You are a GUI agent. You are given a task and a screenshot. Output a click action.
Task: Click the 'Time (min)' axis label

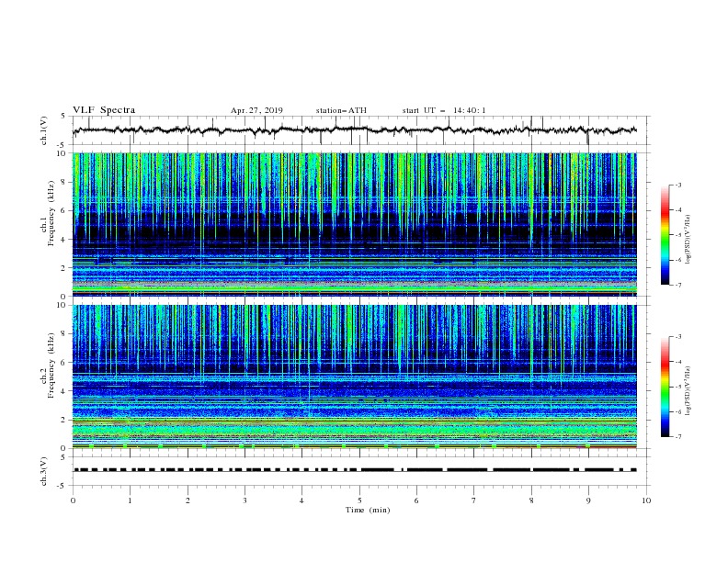pyautogui.click(x=368, y=510)
